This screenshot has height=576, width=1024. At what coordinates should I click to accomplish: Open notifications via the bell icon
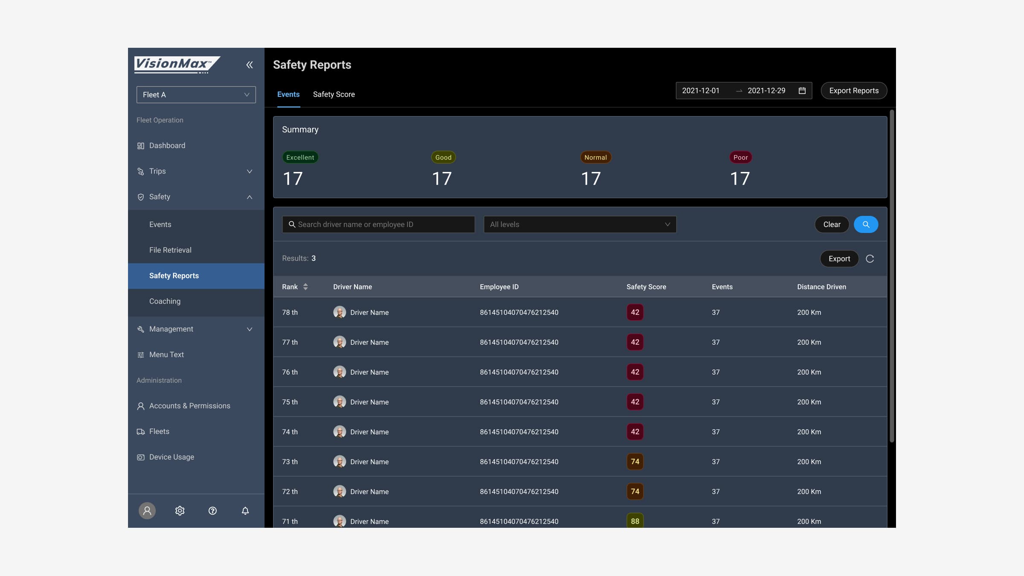coord(245,510)
